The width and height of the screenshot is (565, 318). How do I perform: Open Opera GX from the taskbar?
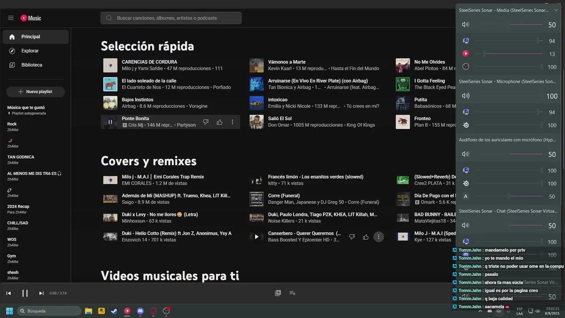point(154,311)
